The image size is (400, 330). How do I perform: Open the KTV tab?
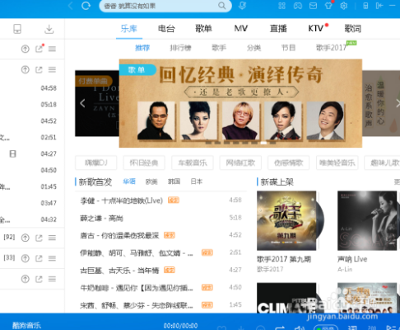tap(316, 29)
